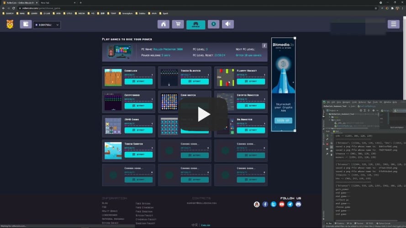Start the Flappy Rocket game
Image resolution: width=406 pixels, height=228 pixels.
click(251, 82)
